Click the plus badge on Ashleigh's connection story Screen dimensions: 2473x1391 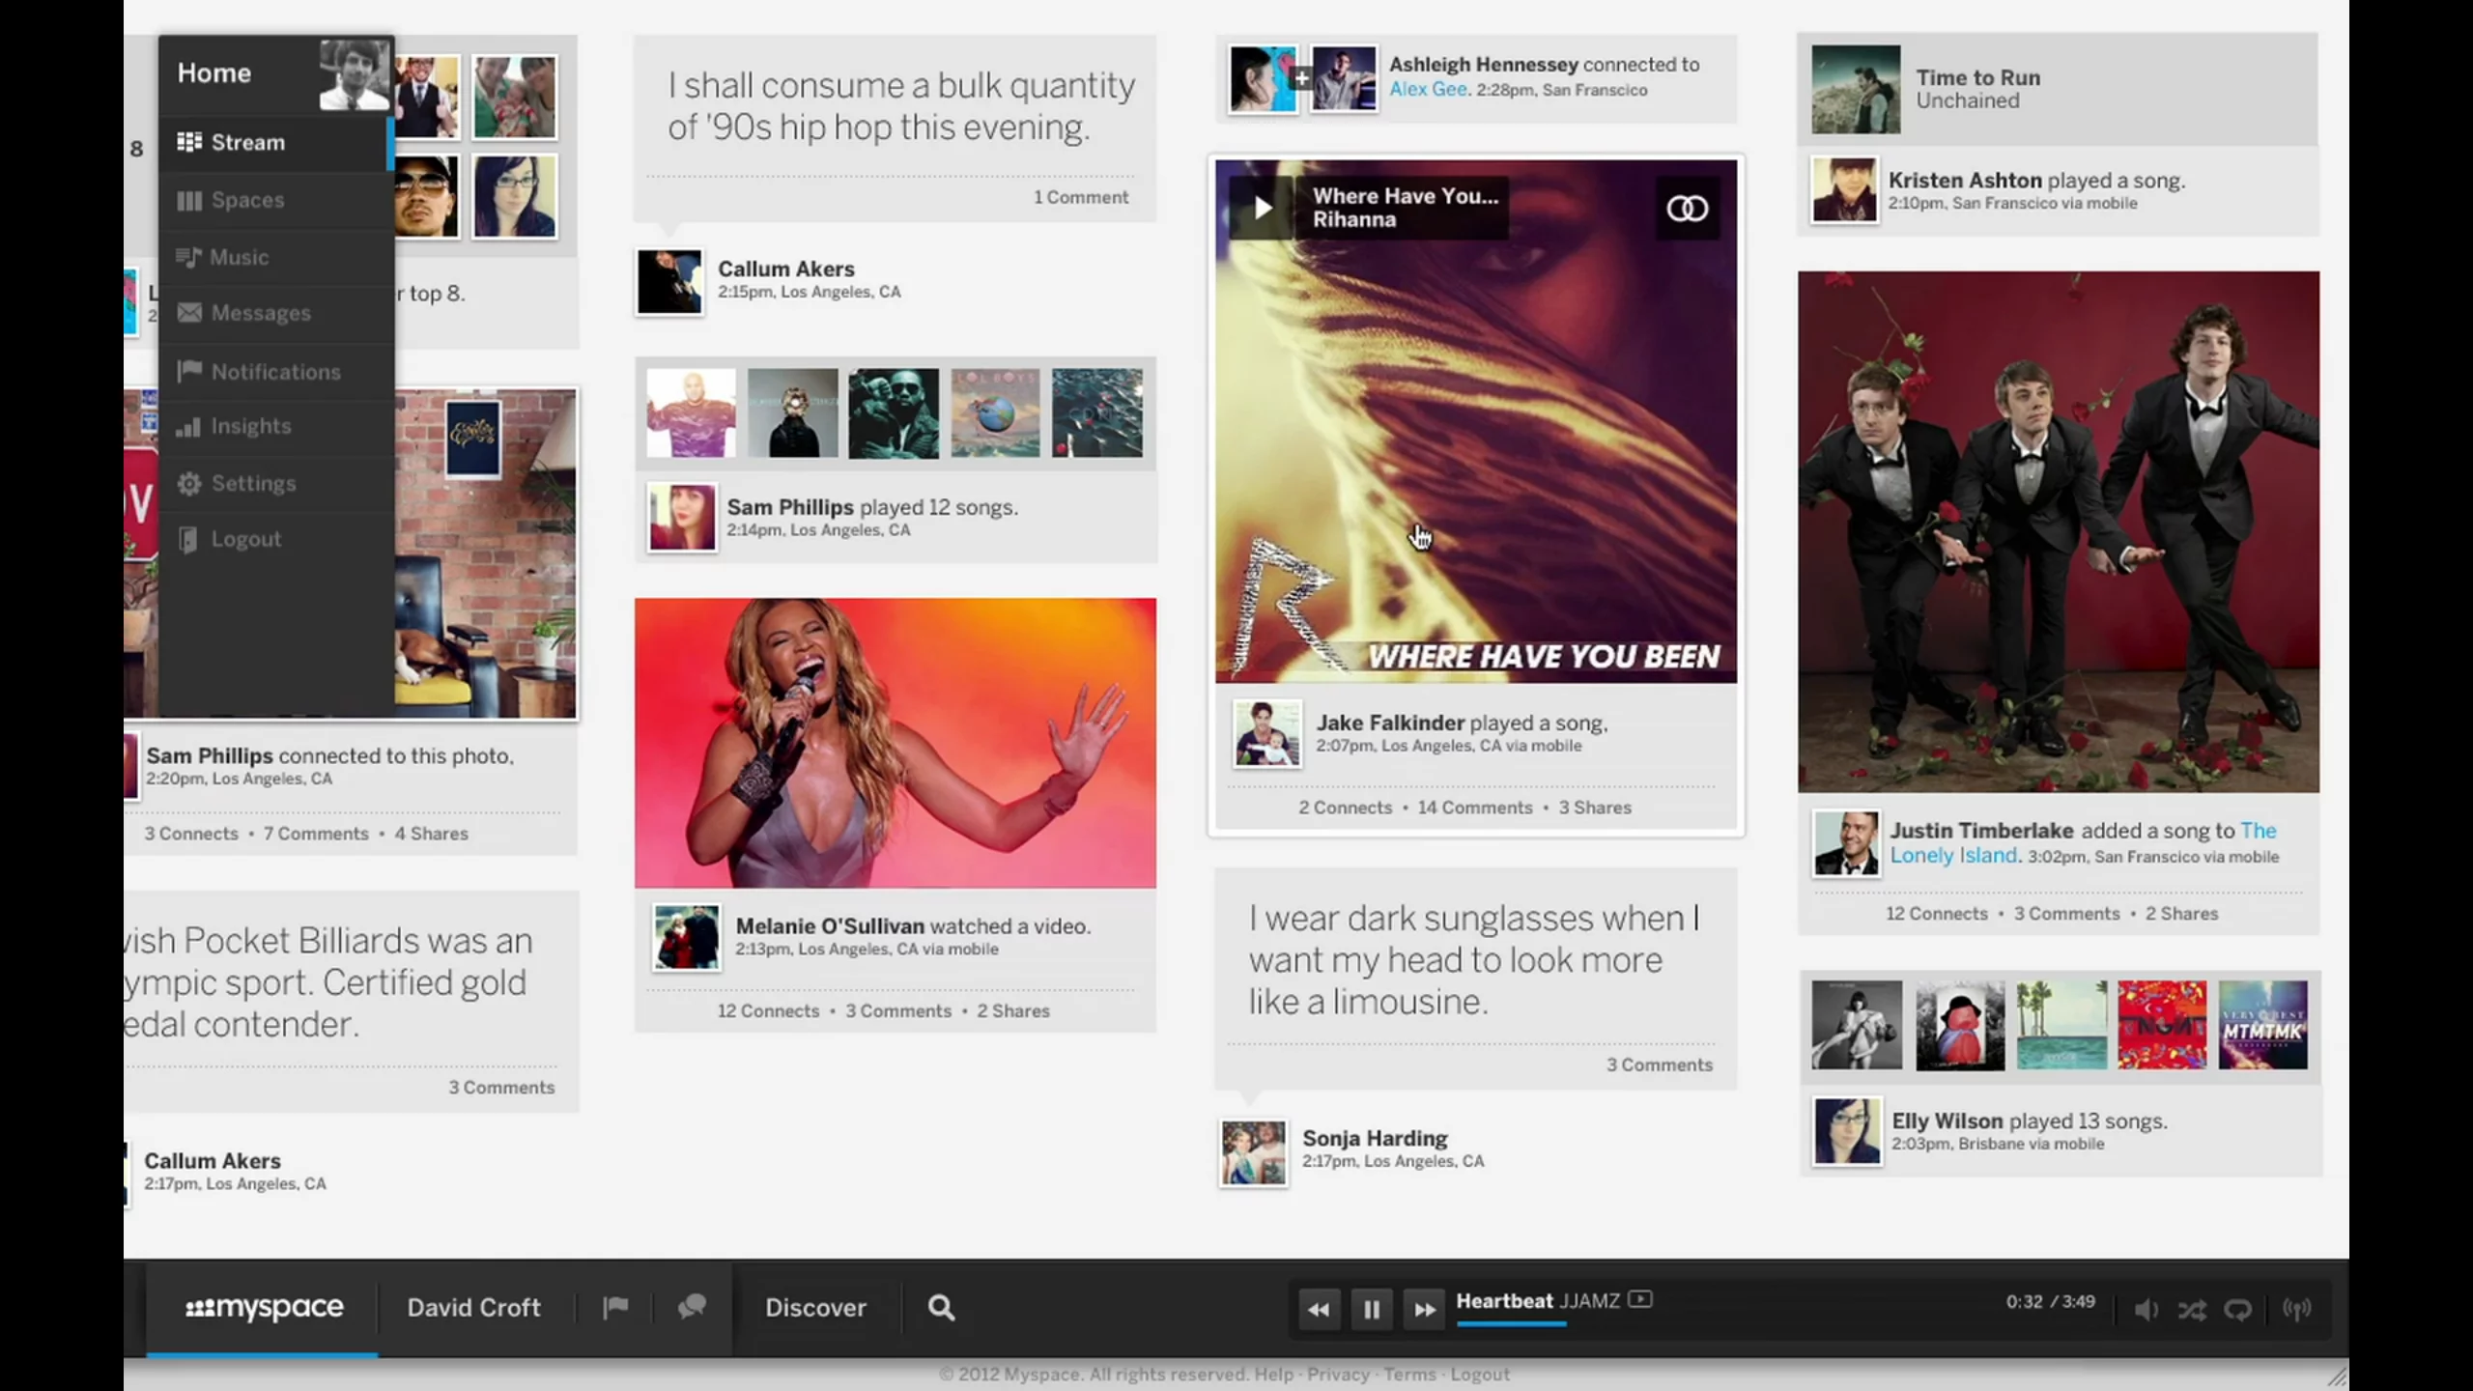(1302, 77)
